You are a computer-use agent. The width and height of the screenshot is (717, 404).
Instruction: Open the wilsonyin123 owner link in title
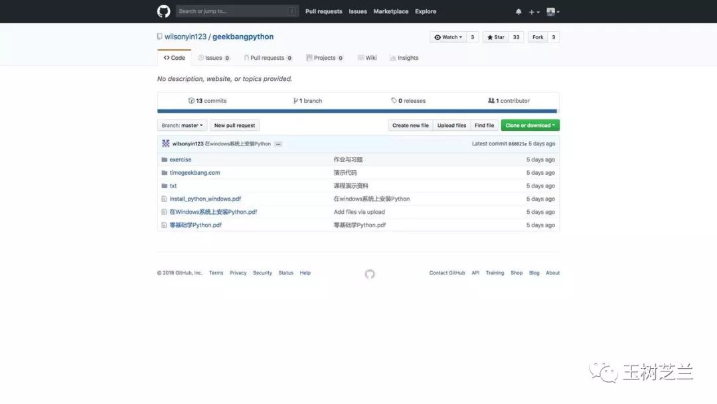pos(185,37)
